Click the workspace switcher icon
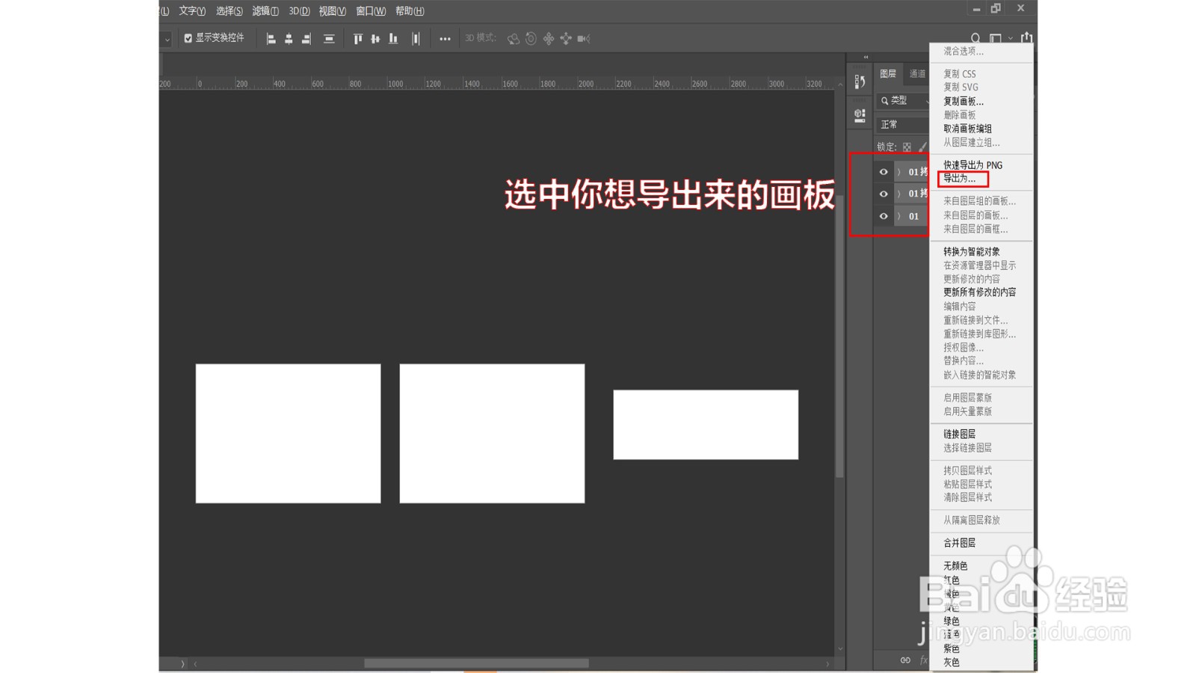Viewport: 1196px width, 673px height. click(996, 38)
